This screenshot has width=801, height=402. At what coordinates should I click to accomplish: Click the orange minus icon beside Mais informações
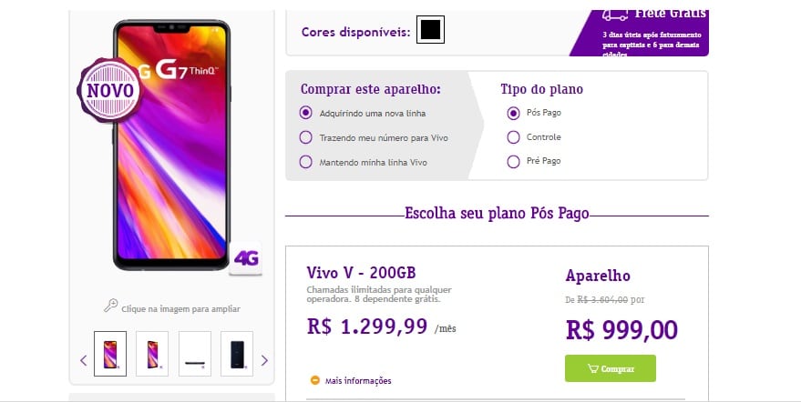[x=315, y=380]
